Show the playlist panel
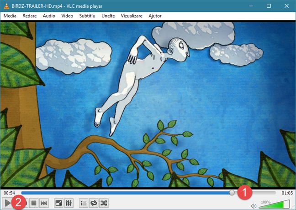The width and height of the screenshot is (296, 210). 84,203
